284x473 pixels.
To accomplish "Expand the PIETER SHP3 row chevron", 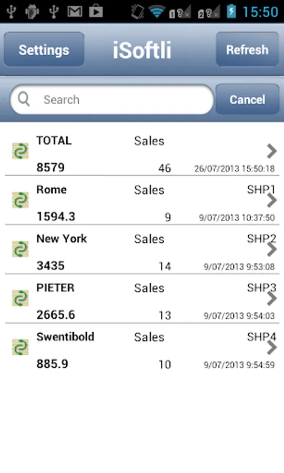I will pyautogui.click(x=271, y=299).
